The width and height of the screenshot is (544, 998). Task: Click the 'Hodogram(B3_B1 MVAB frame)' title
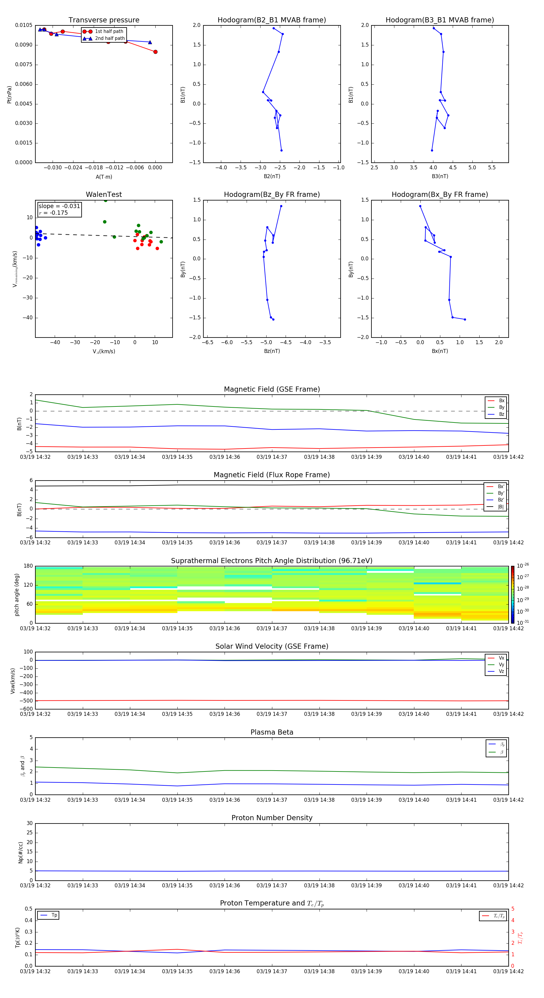(x=440, y=20)
